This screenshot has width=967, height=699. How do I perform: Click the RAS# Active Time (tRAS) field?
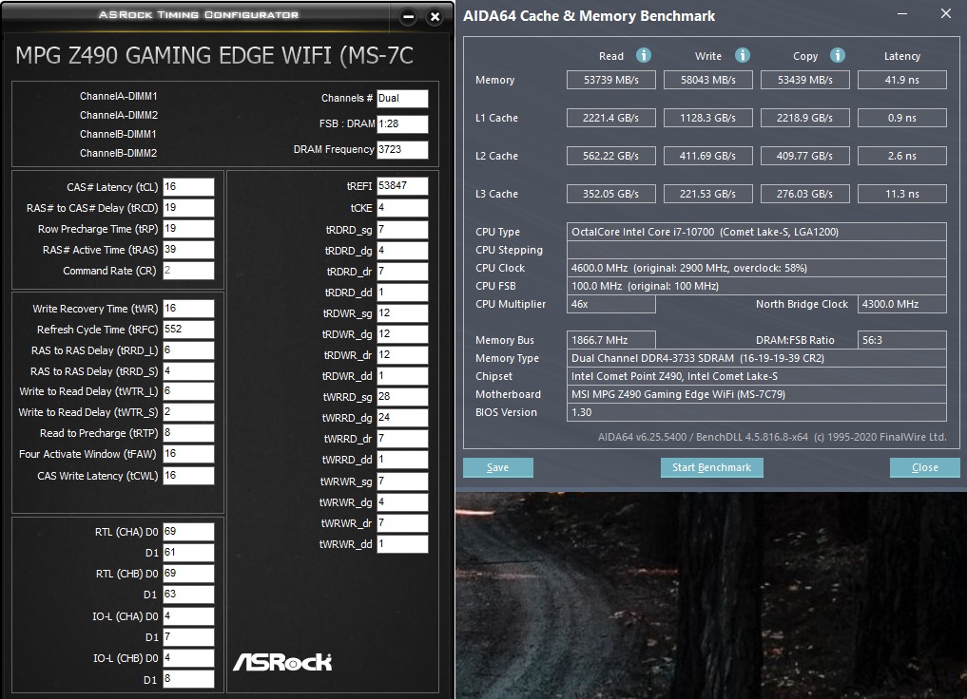[188, 250]
